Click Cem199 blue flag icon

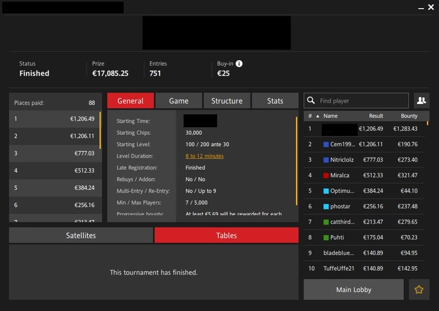click(326, 144)
